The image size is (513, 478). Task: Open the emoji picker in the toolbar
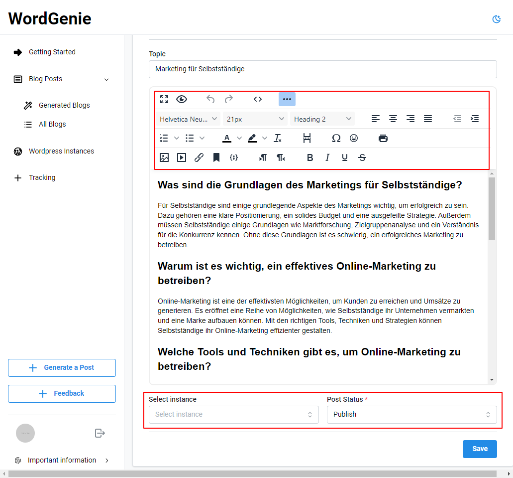tap(354, 138)
